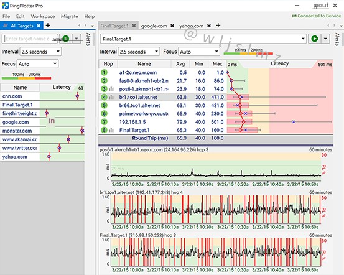Select monster.com in targets list
The width and height of the screenshot is (344, 275).
coord(17,131)
